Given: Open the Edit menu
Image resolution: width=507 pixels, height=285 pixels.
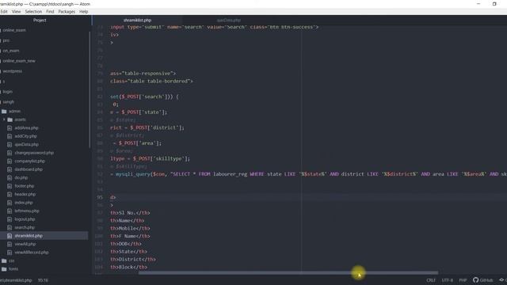Looking at the screenshot, I should [3, 12].
